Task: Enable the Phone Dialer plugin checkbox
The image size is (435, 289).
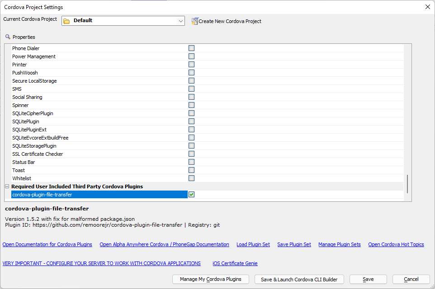Action: [x=191, y=48]
